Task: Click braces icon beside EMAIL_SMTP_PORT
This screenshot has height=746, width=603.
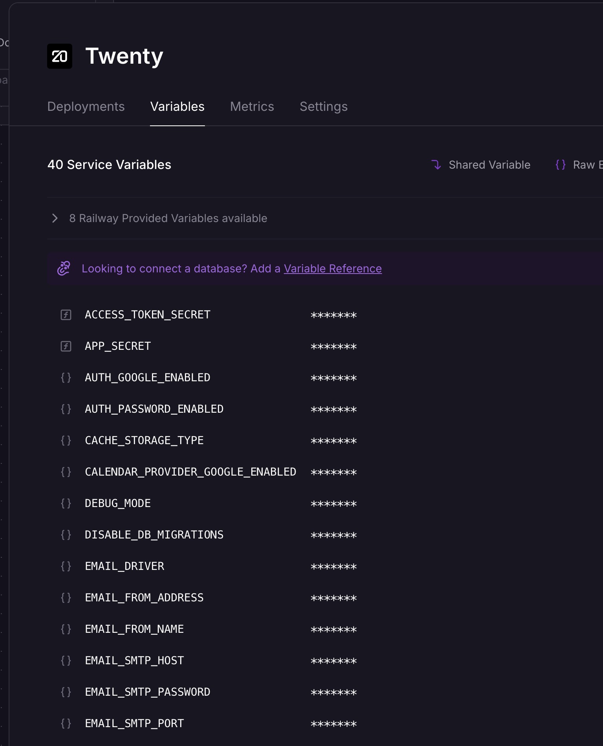Action: pos(66,724)
